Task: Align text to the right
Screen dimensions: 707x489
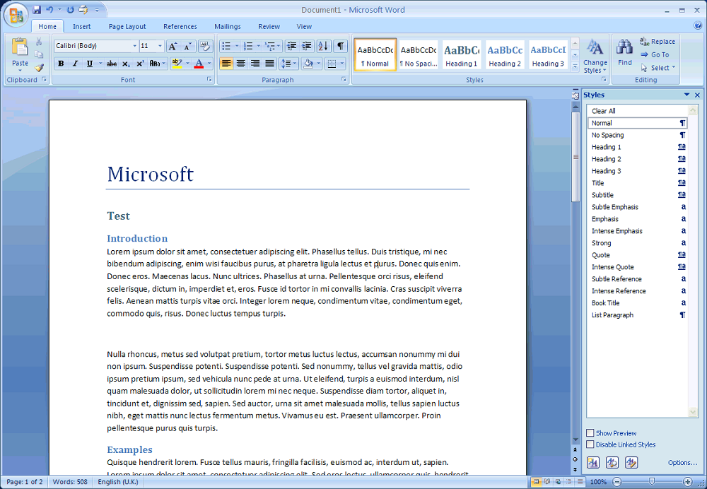Action: (x=255, y=64)
